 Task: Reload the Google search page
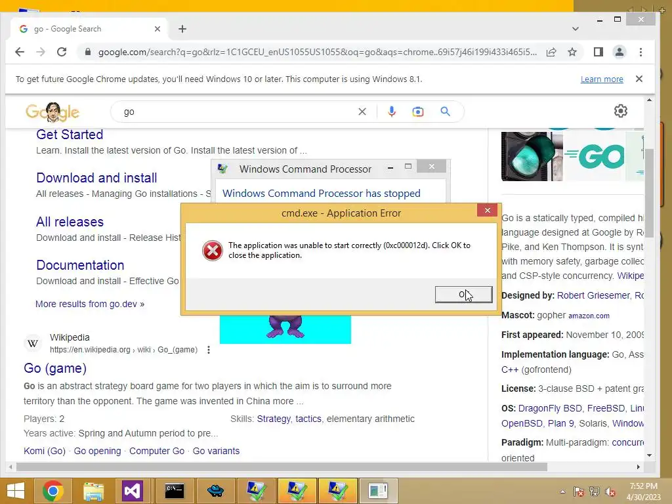click(x=62, y=52)
